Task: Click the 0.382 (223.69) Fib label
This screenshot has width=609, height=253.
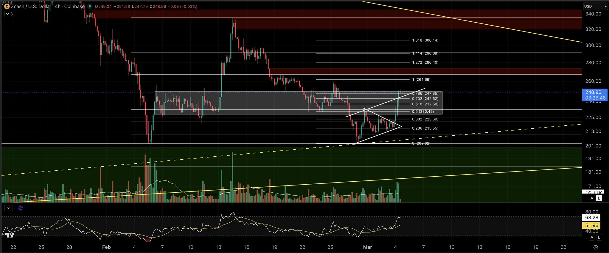Action: 425,119
